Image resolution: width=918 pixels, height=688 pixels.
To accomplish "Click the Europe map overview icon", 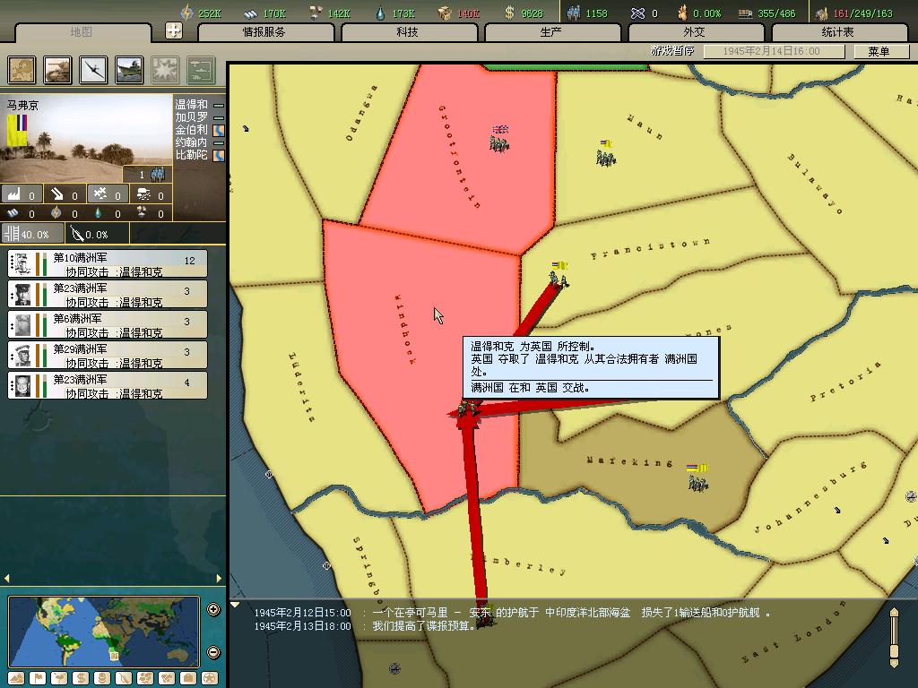I will click(x=22, y=70).
